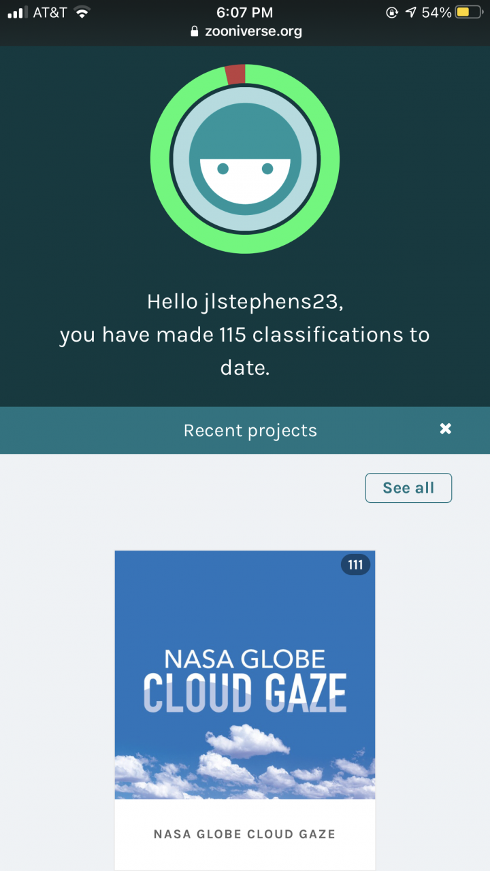Viewport: 490px width, 871px height.
Task: Tap the padlock icon beside the URL
Action: tap(194, 31)
